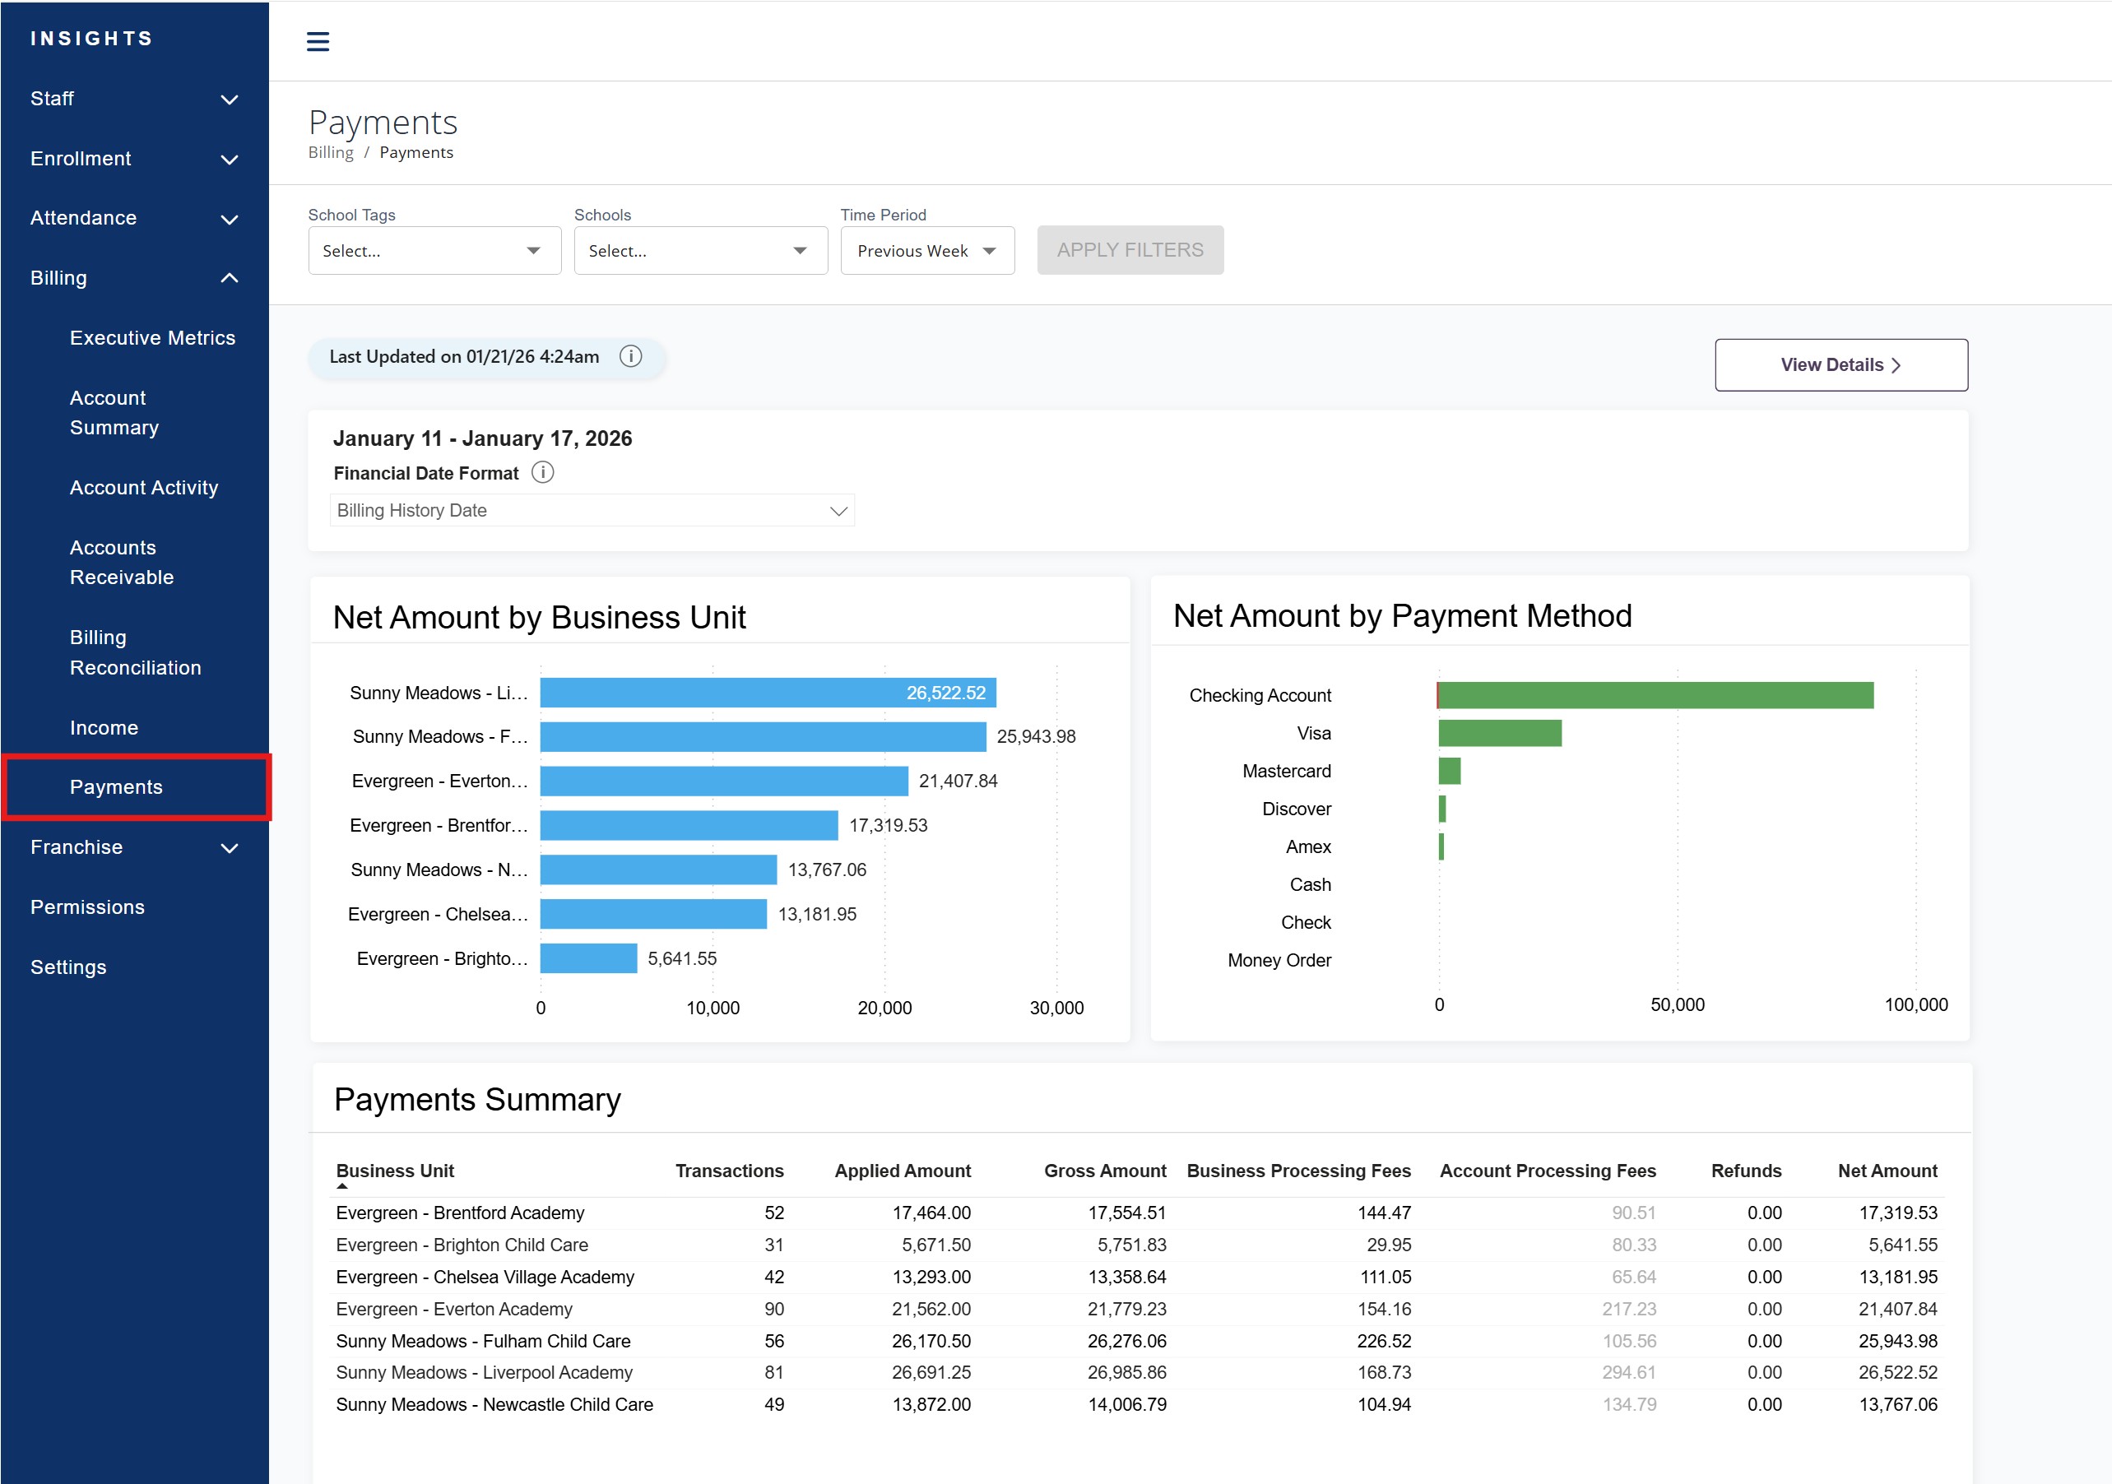Click the green Checking Account bar

1655,695
